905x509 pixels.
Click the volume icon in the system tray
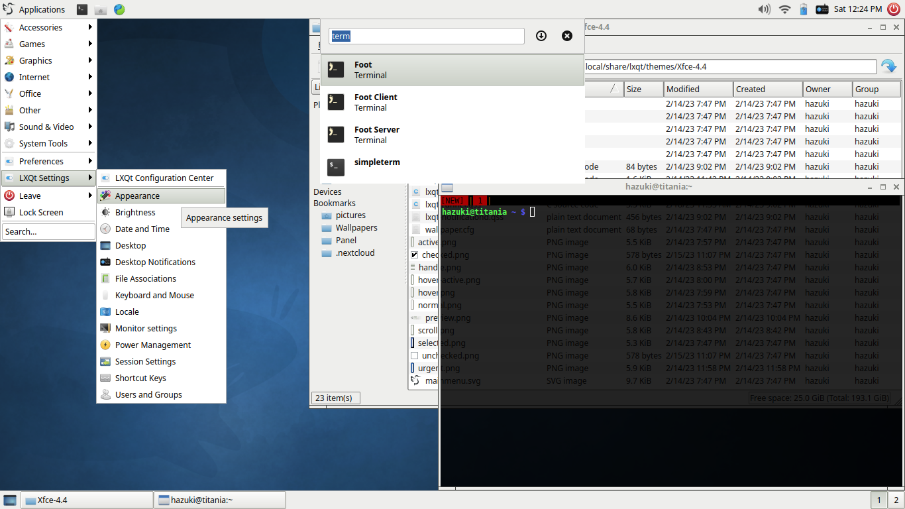pyautogui.click(x=764, y=9)
